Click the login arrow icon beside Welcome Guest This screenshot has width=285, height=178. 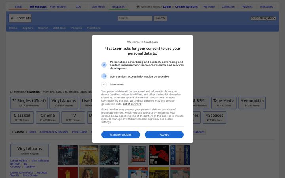[138, 7]
